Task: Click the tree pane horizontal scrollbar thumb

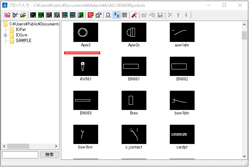Action: click(x=18, y=146)
